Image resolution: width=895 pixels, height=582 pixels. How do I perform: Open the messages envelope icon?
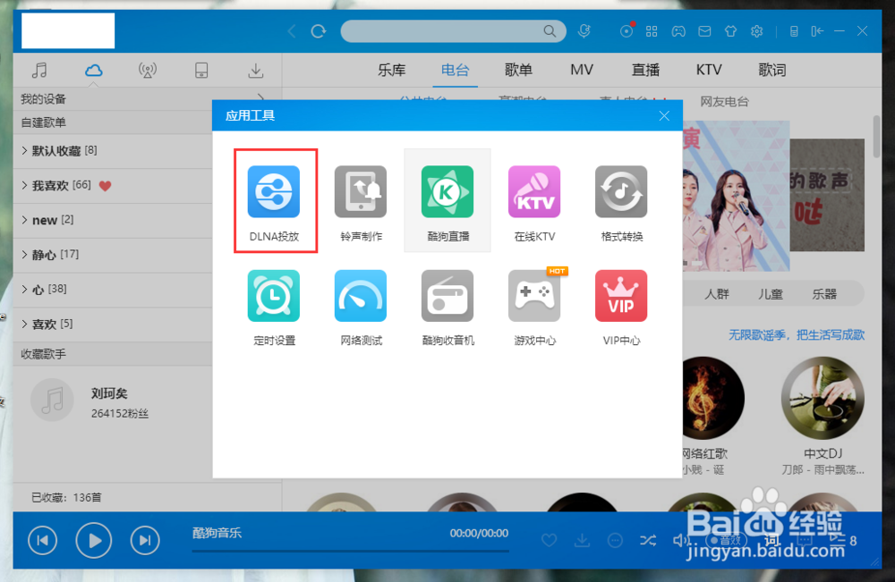click(x=704, y=31)
